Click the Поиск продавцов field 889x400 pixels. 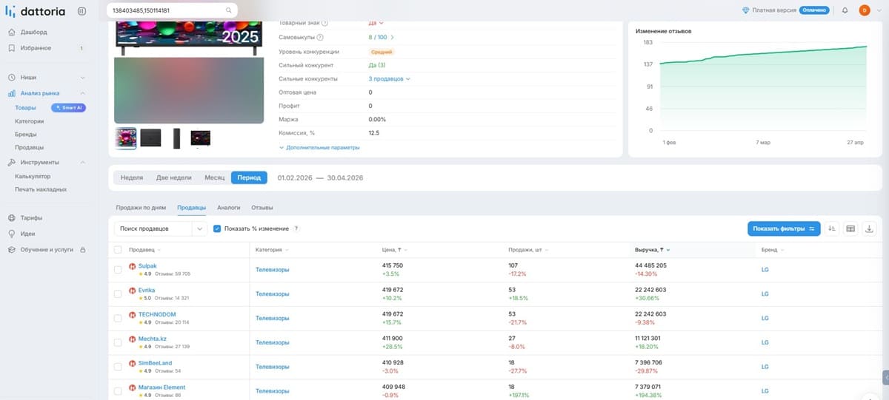tap(153, 228)
